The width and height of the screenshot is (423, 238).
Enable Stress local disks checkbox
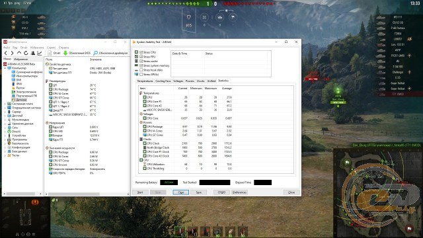[141, 70]
